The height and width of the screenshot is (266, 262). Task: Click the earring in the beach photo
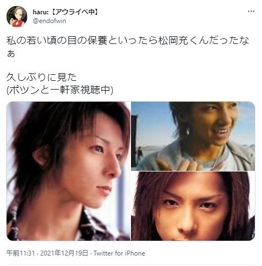coord(188,132)
